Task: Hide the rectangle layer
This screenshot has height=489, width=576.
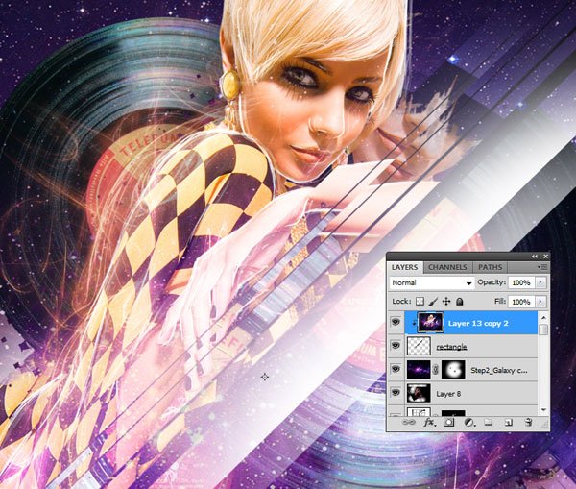Action: [x=396, y=346]
